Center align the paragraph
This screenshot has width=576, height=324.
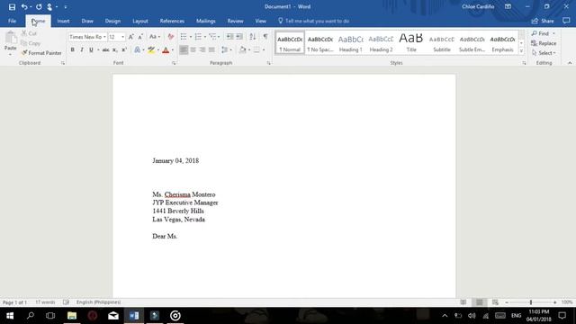click(x=193, y=50)
